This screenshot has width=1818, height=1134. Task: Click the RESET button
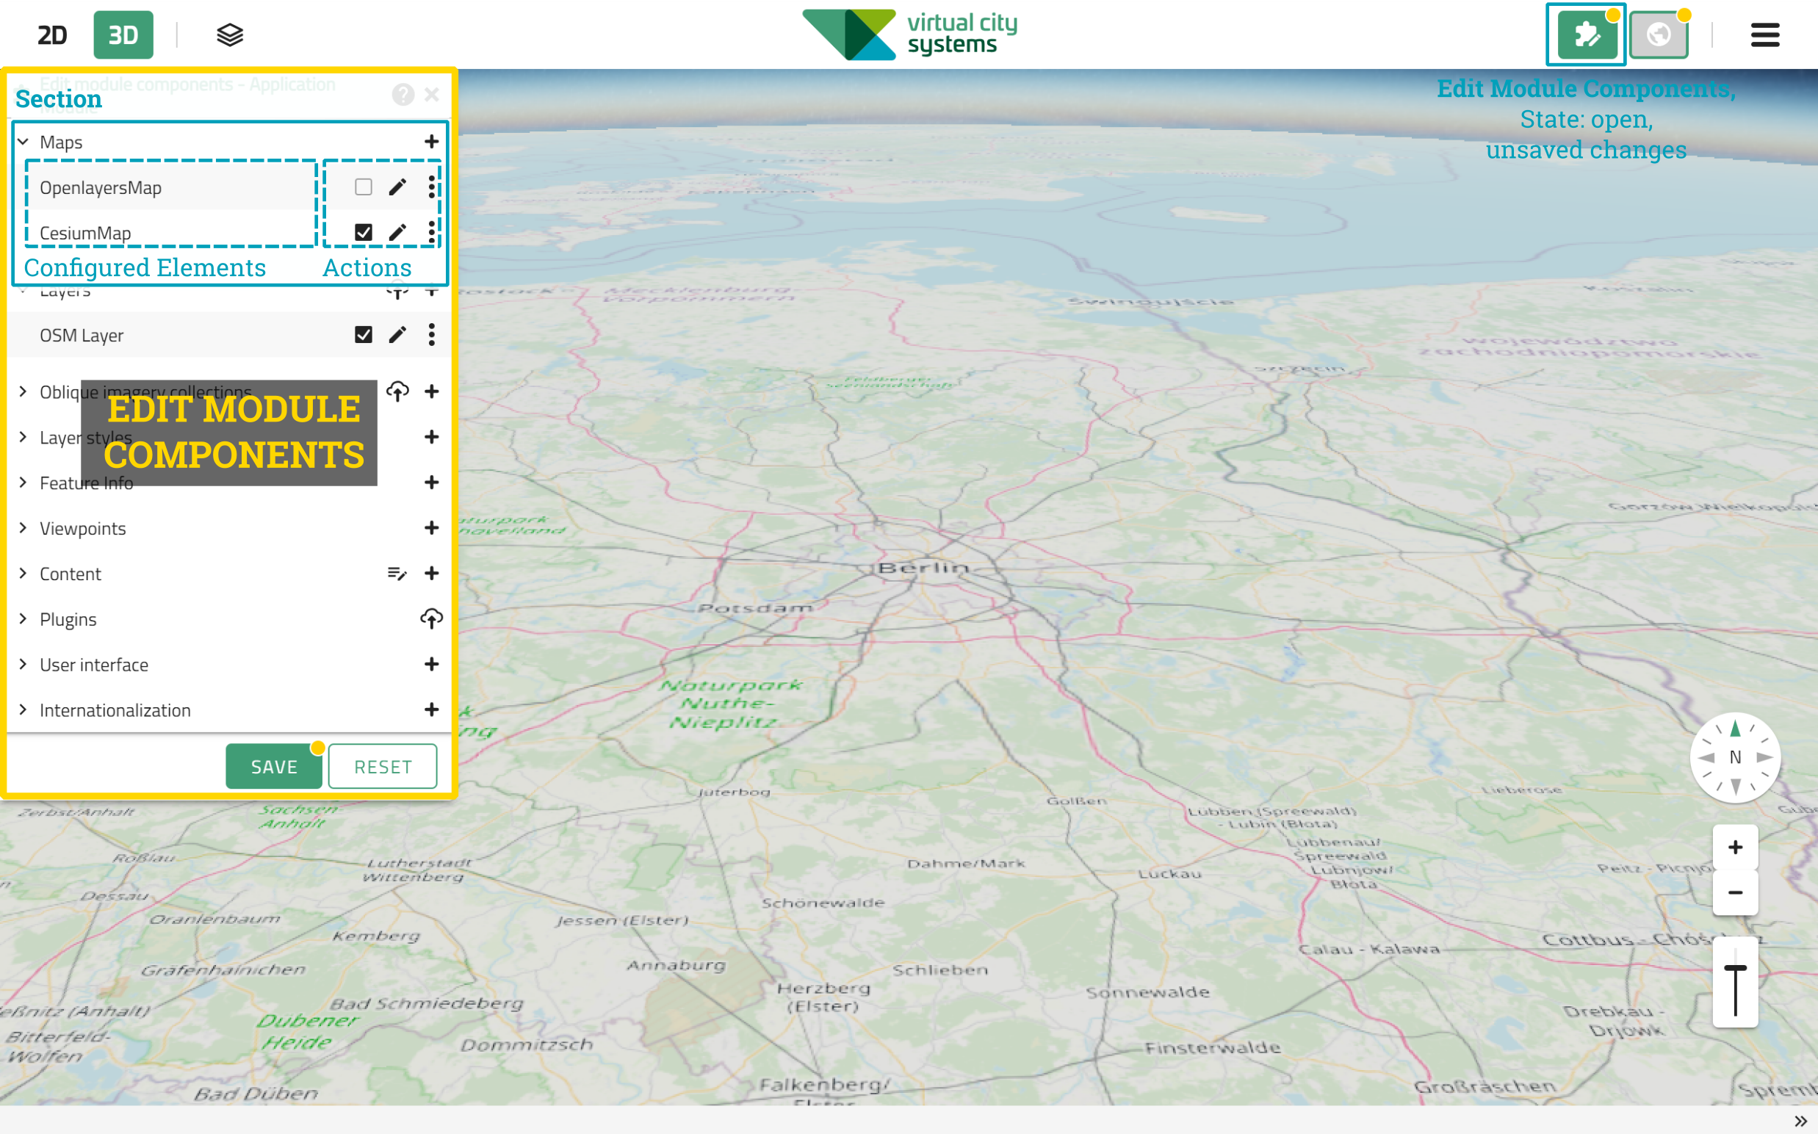click(383, 767)
